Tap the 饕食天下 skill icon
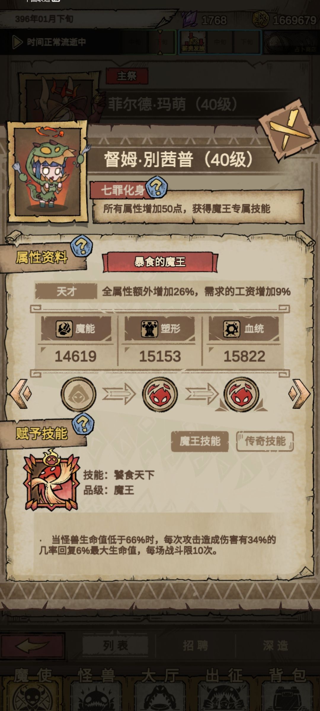 [x=51, y=480]
